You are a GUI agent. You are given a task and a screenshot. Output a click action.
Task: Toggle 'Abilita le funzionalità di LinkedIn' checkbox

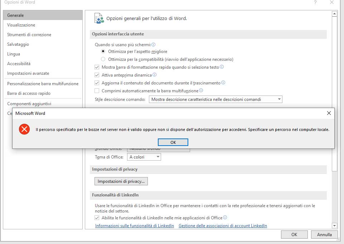coord(97,218)
